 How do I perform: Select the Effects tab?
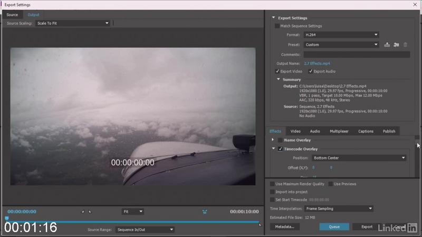275,131
